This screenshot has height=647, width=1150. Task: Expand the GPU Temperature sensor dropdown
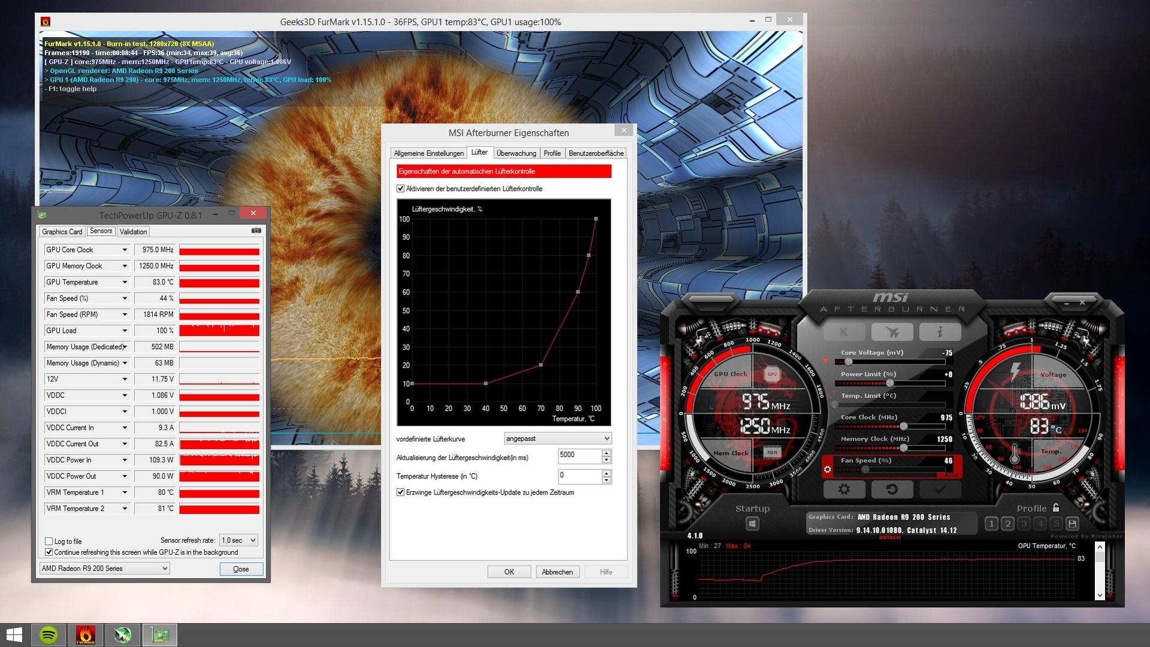coord(125,282)
